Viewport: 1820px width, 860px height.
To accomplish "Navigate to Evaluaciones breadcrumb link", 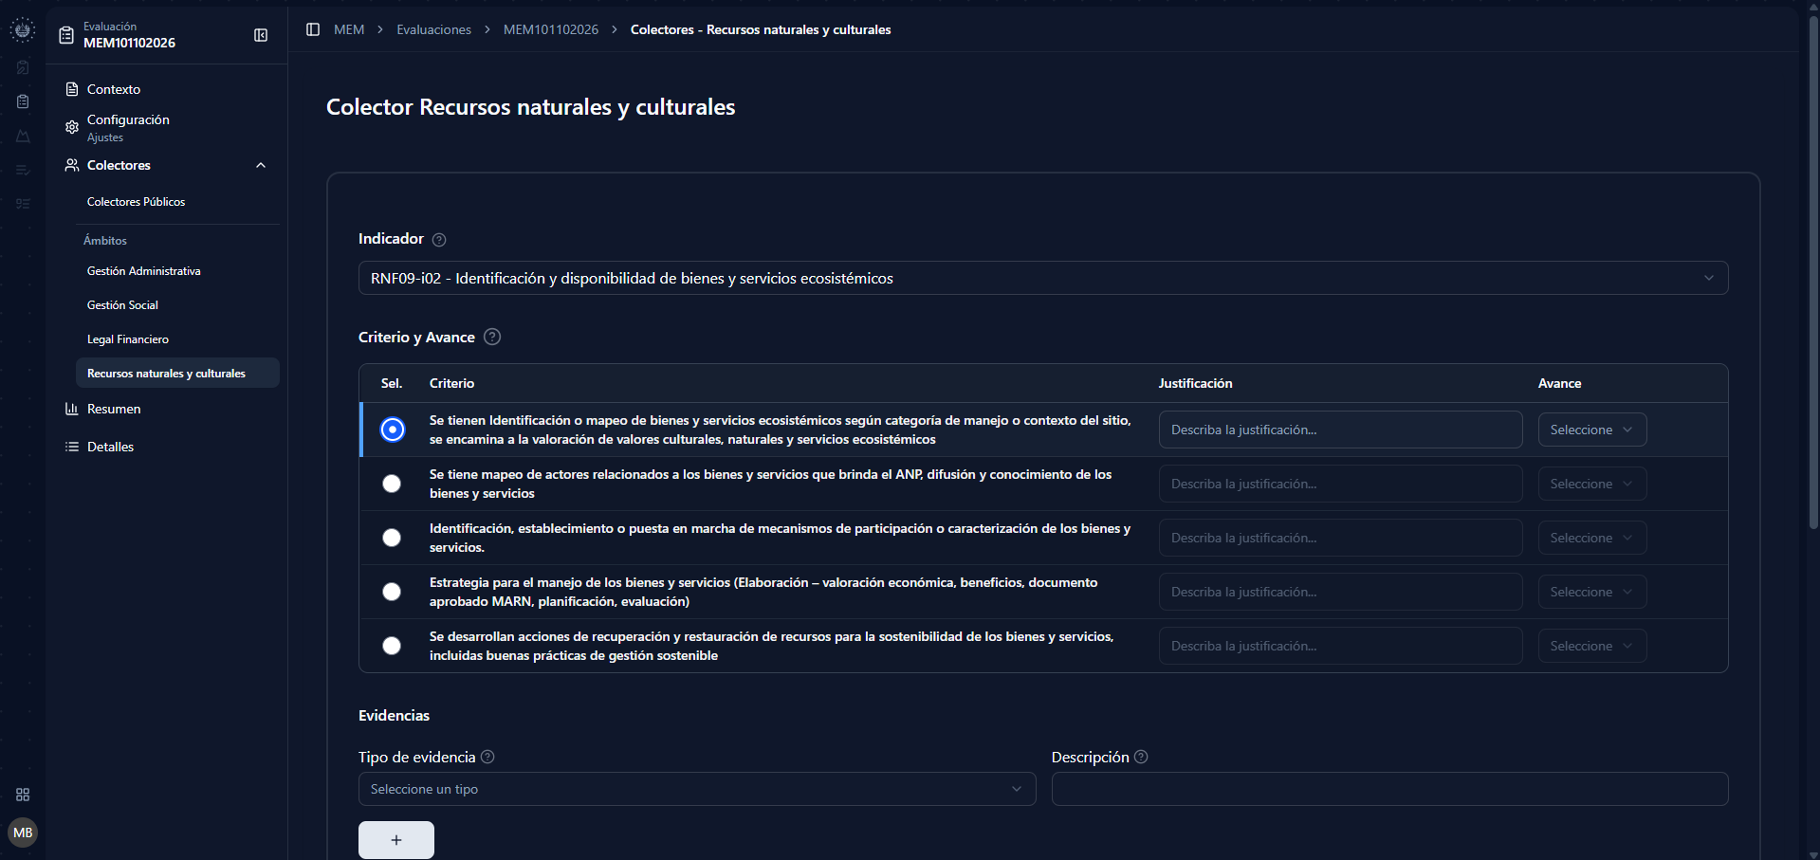I will pyautogui.click(x=433, y=29).
